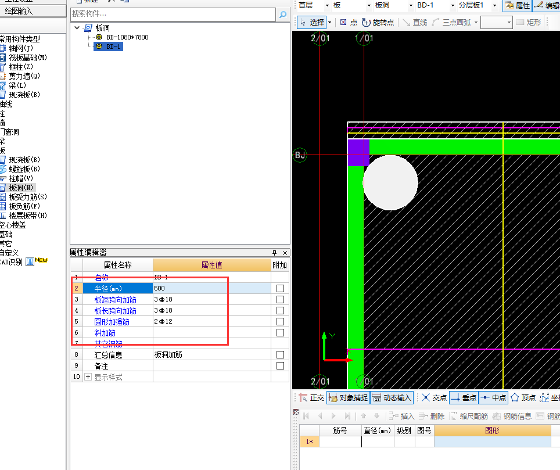Activate the 旋转点 draw tool

click(378, 22)
